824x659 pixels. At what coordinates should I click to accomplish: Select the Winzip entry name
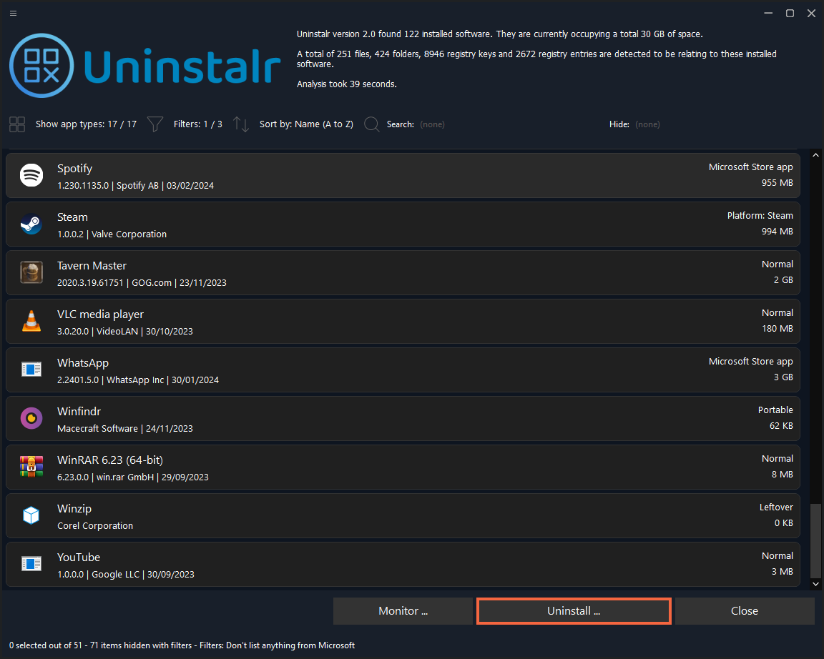(74, 508)
